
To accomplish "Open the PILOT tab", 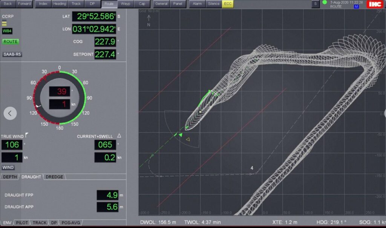I will tap(22, 223).
